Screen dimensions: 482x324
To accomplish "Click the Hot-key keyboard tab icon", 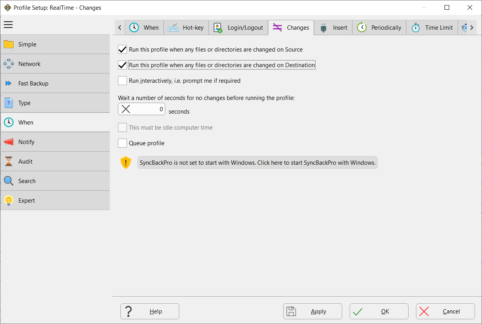I will point(173,28).
